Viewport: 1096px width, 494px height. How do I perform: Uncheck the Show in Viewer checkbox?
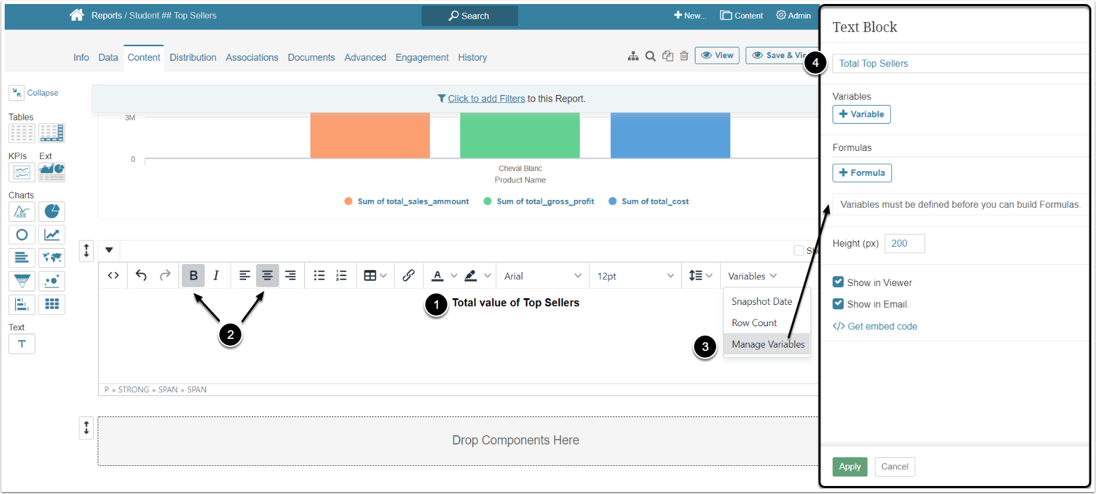coord(838,282)
